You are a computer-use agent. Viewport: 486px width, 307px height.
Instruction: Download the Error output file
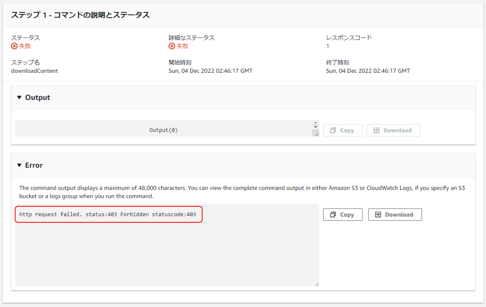(395, 214)
